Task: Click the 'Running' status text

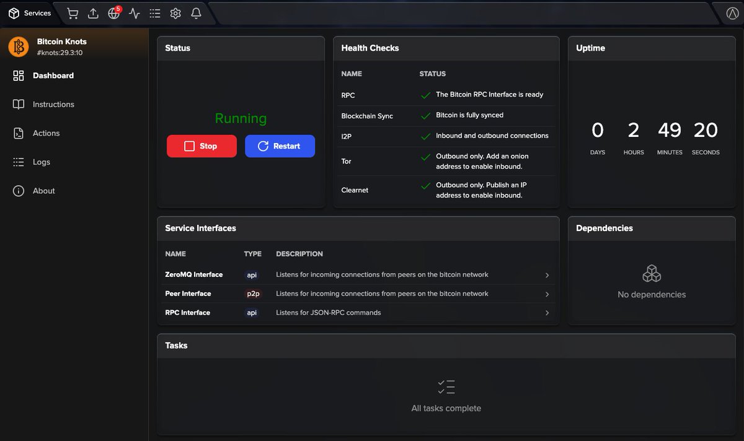Action: (x=241, y=118)
